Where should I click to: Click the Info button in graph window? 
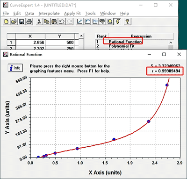point(15,68)
